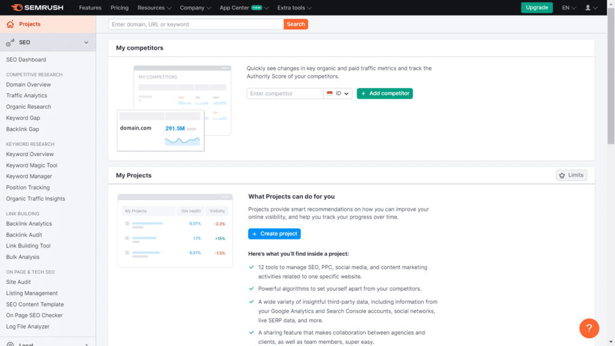
Task: Open the EN language dropdown
Action: point(567,7)
